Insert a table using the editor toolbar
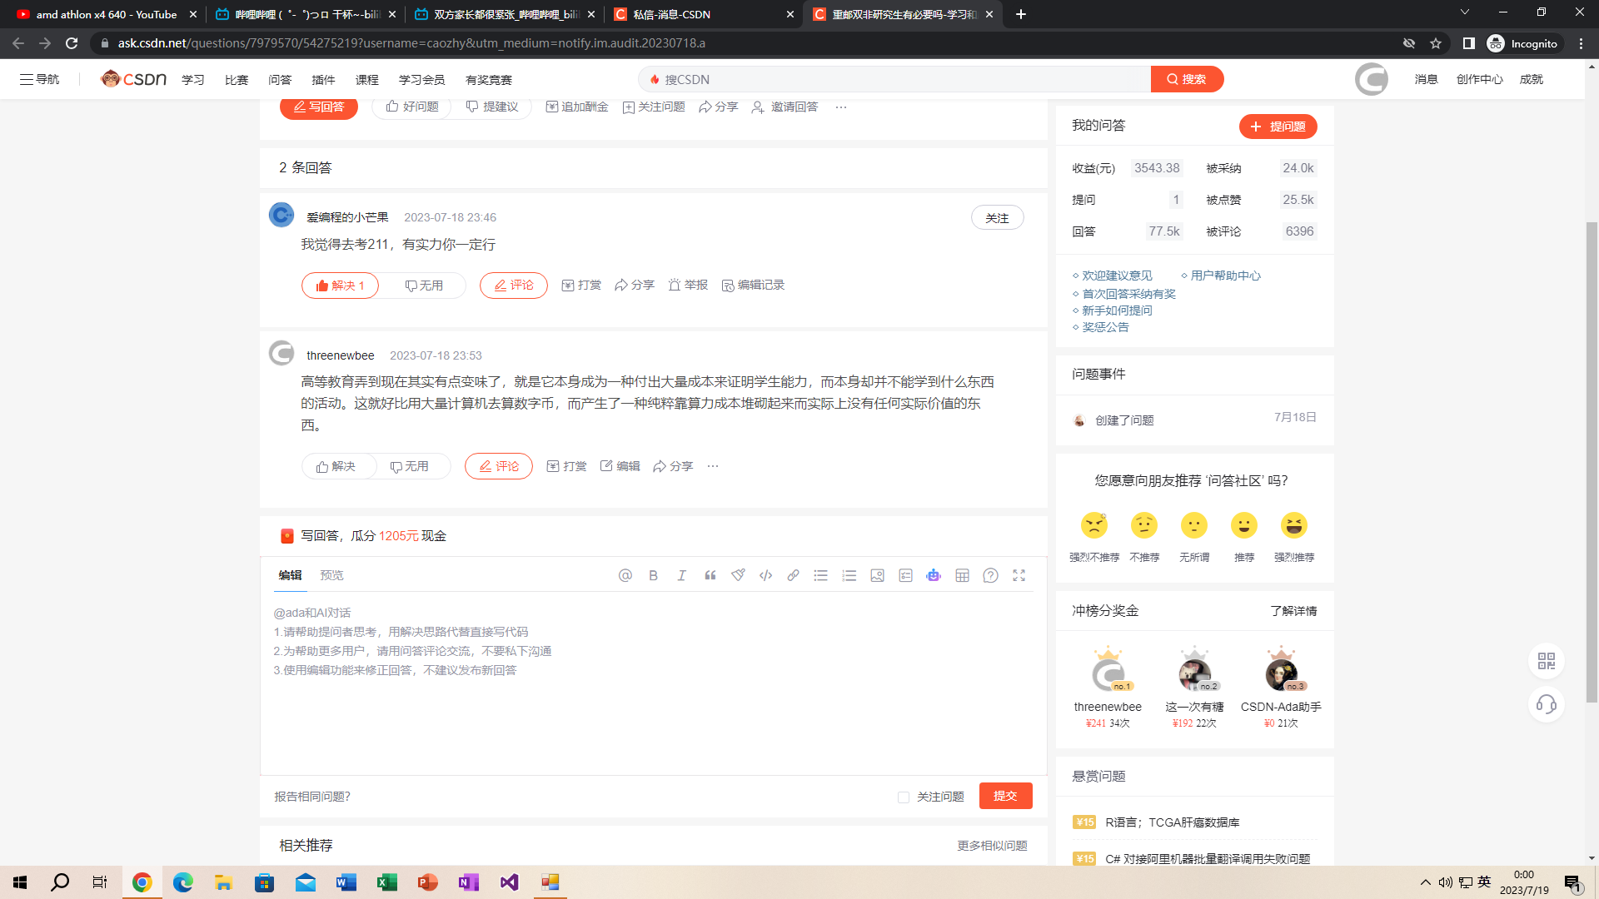The image size is (1599, 899). tap(962, 575)
